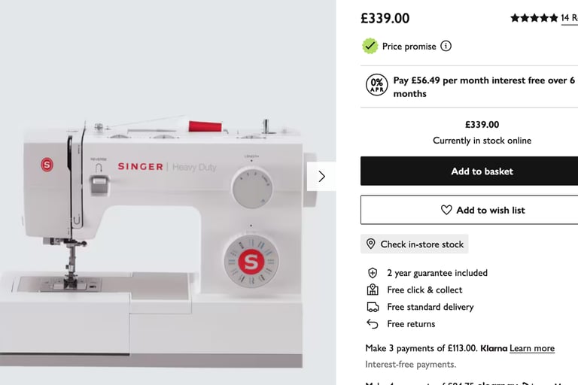Image resolution: width=578 pixels, height=385 pixels.
Task: Click the store icon beside Free click & collect
Action: click(373, 290)
